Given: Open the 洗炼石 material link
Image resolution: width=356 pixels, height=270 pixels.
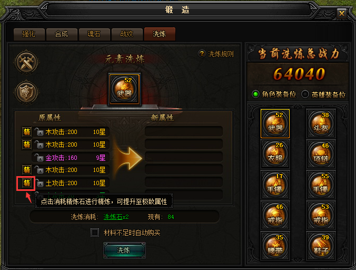Looking at the screenshot, I should point(113,217).
